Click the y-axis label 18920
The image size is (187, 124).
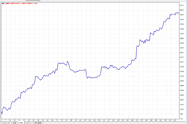182,100
